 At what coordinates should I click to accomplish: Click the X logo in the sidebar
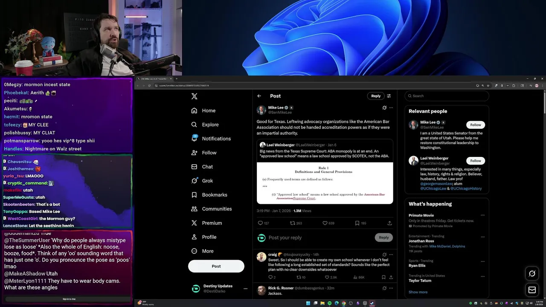point(195,96)
